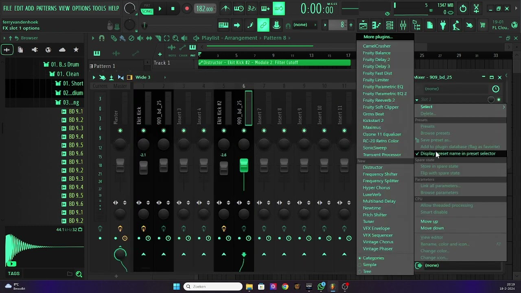The image size is (521, 293).
Task: Click the tempo 182.000 field
Action: [205, 9]
